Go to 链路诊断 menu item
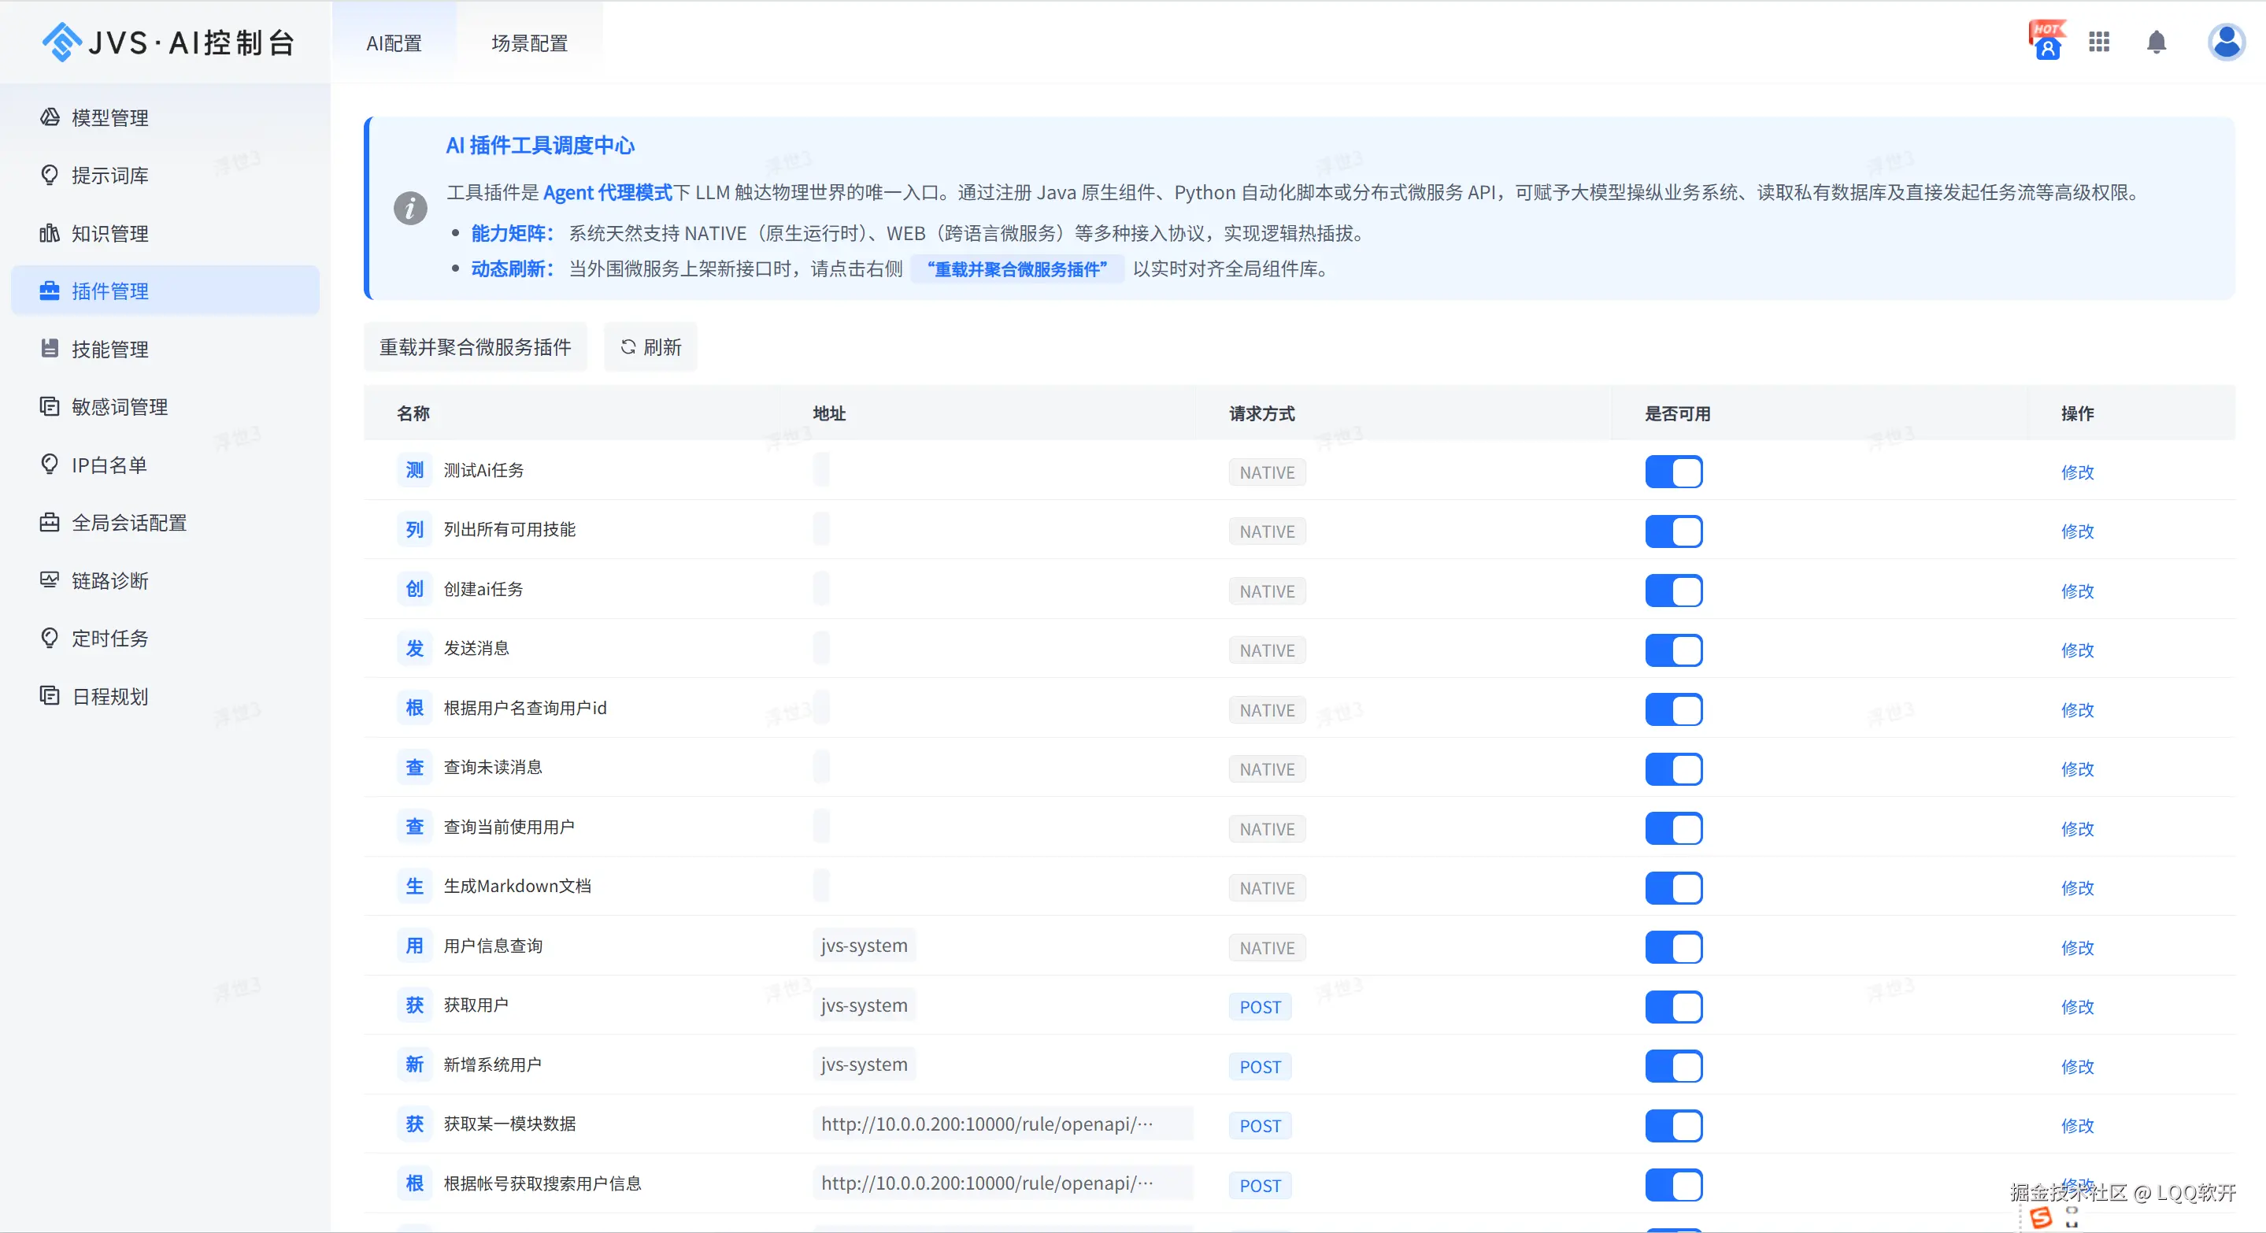 click(110, 580)
